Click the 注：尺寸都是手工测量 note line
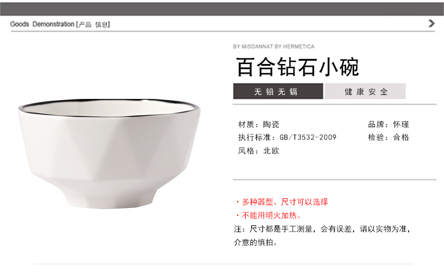The height and width of the screenshot is (276, 444). 322,229
